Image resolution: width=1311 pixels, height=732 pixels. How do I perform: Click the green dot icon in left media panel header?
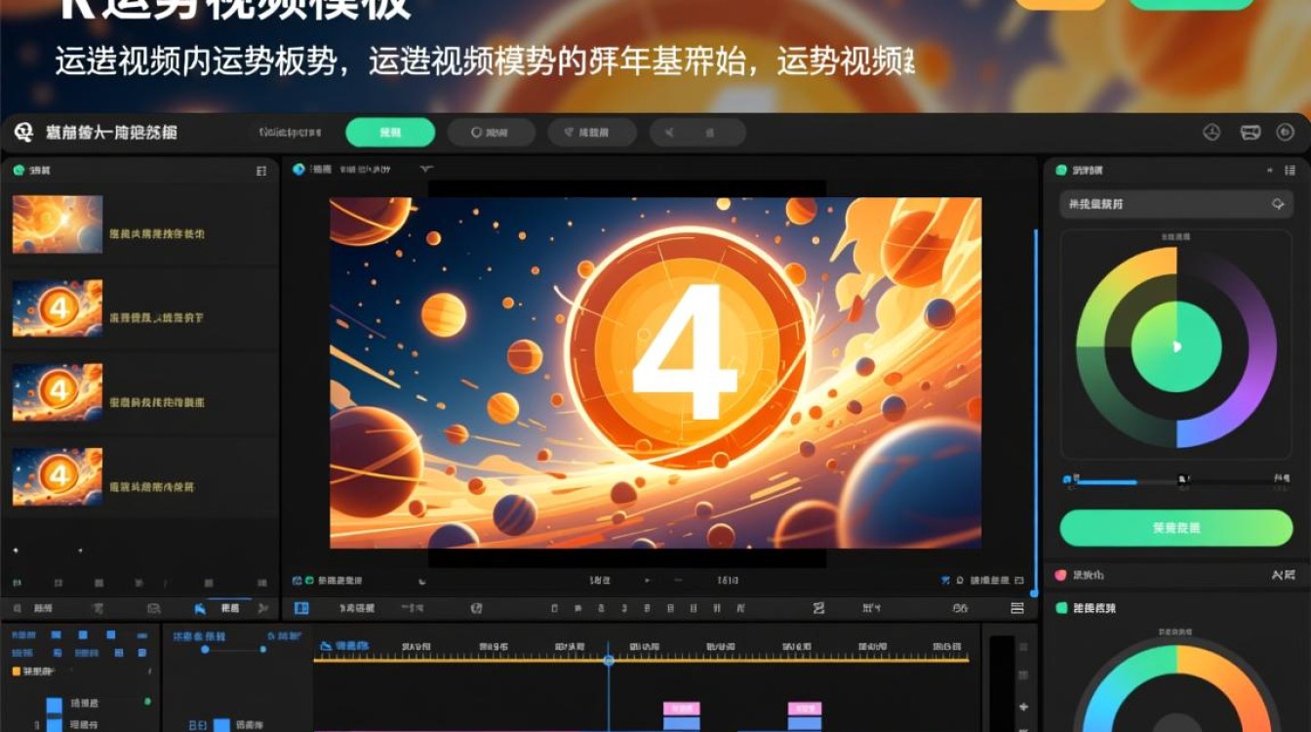tap(18, 171)
